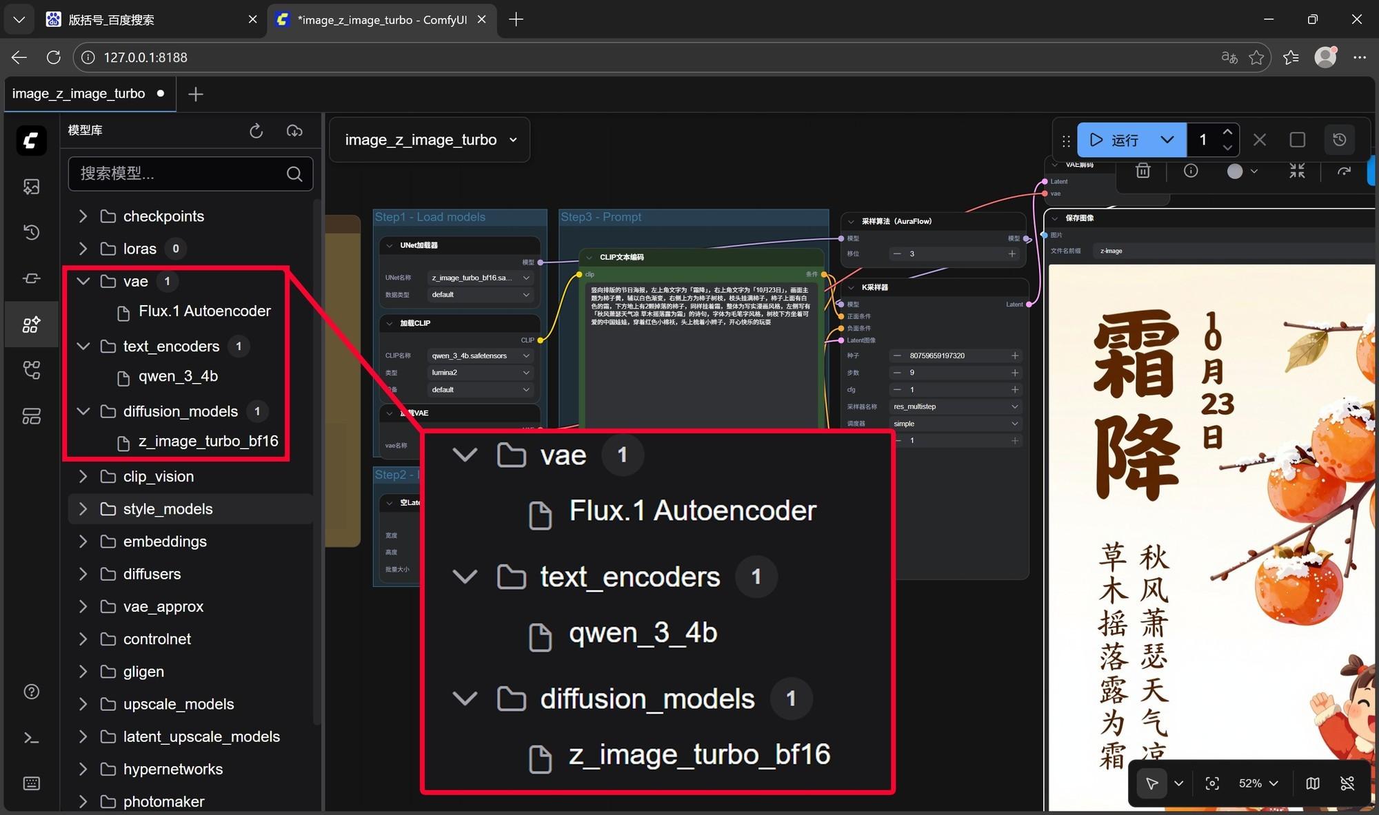Click the ComfyUI logo icon in sidebar
This screenshot has width=1379, height=815.
coord(32,141)
